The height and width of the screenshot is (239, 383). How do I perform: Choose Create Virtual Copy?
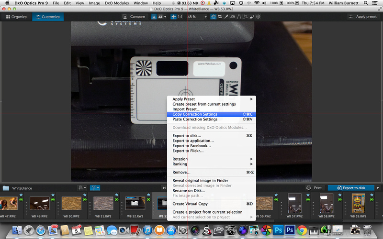[x=212, y=204]
